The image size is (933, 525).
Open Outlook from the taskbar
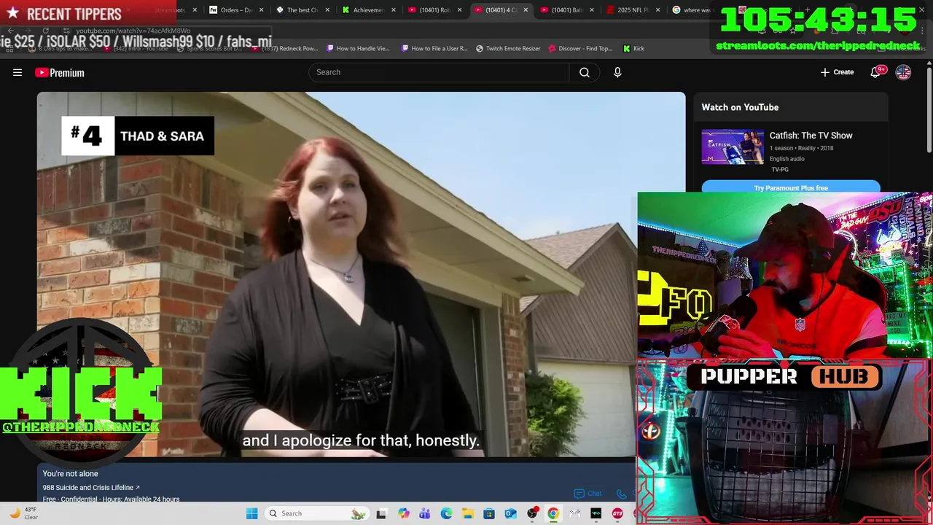coord(510,513)
